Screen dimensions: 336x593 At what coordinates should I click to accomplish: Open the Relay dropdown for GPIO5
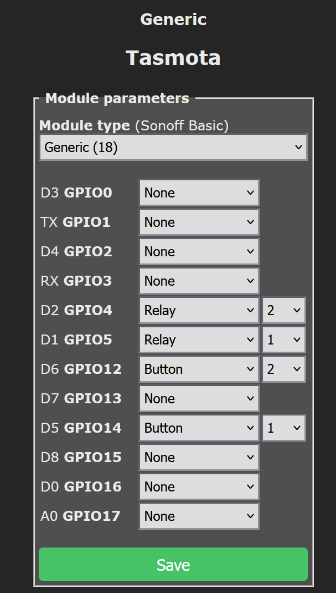coord(199,339)
